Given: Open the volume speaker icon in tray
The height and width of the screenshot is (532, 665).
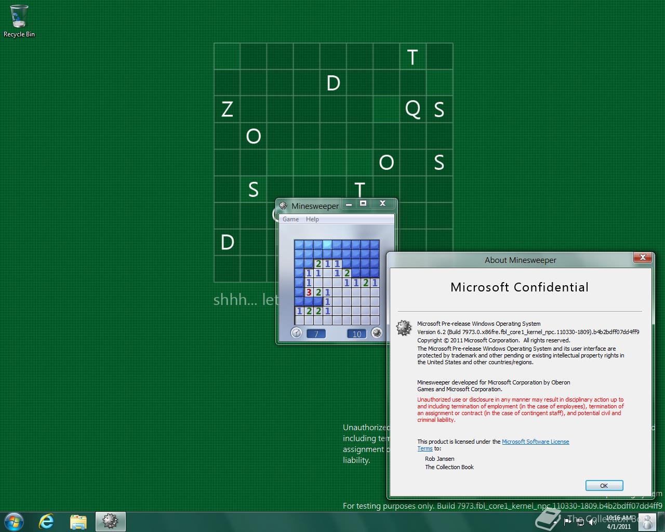Looking at the screenshot, I should (x=593, y=522).
